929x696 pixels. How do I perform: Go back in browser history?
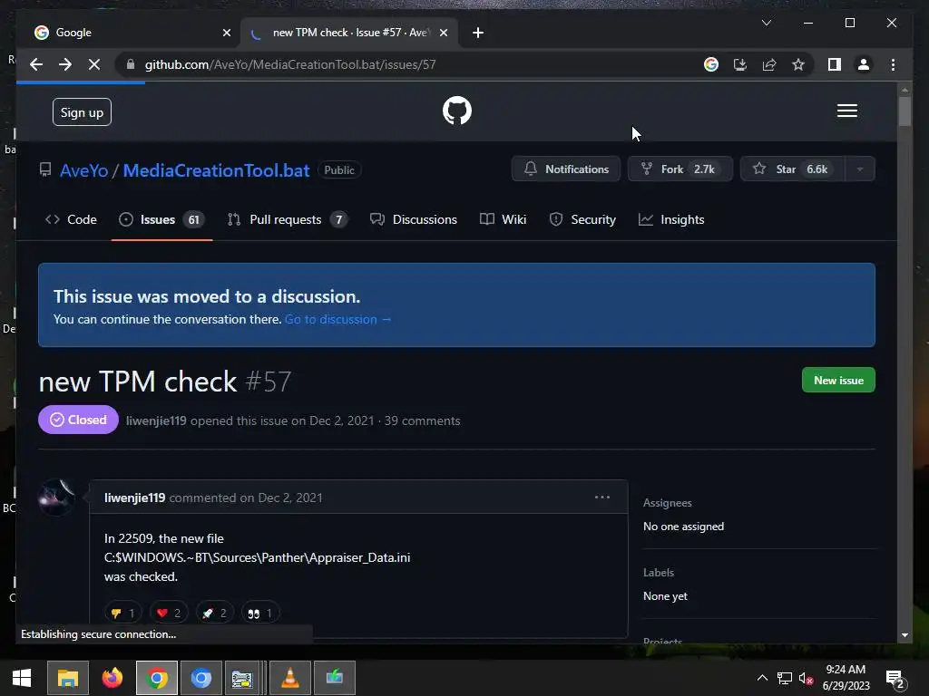36,64
